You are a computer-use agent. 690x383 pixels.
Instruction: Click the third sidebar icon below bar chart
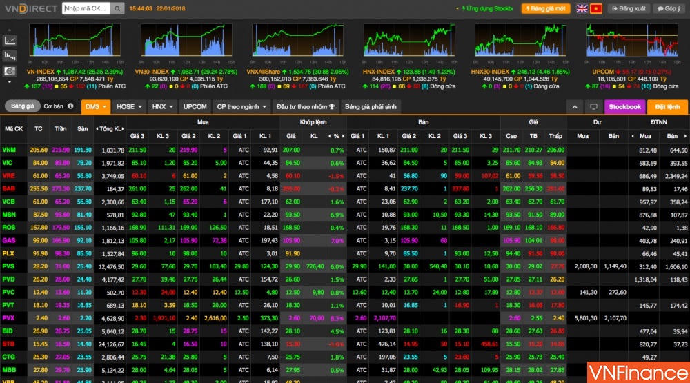[x=10, y=71]
